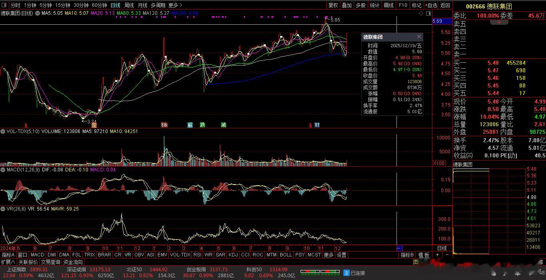Open the 指标B indicator group
This screenshot has width=546, height=280.
(407, 255)
